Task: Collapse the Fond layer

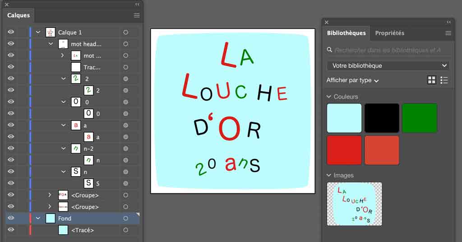Action: coord(38,219)
